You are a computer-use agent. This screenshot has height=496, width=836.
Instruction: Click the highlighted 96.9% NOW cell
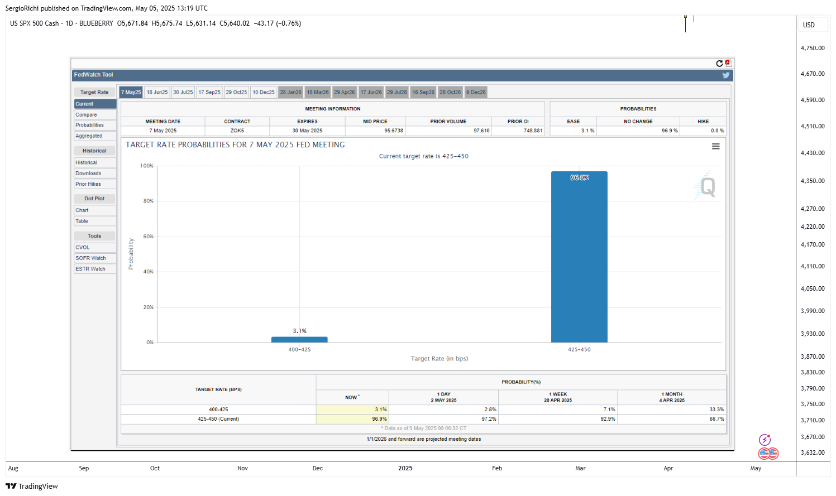click(352, 419)
